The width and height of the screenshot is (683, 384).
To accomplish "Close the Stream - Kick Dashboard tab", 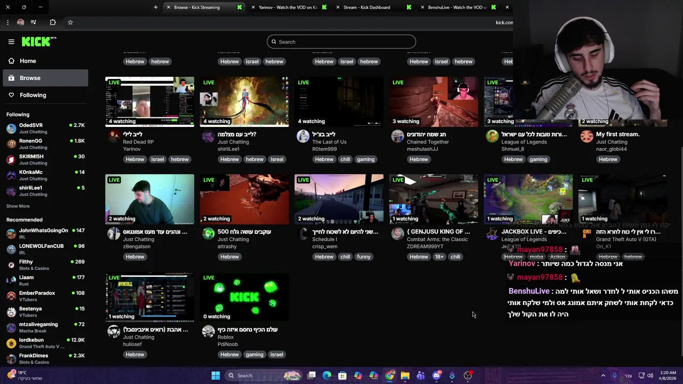I will pyautogui.click(x=338, y=7).
